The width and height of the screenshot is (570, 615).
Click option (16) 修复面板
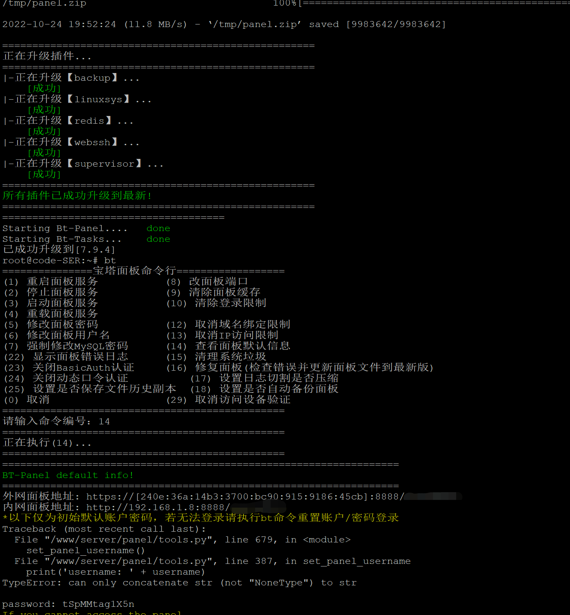[x=300, y=368]
